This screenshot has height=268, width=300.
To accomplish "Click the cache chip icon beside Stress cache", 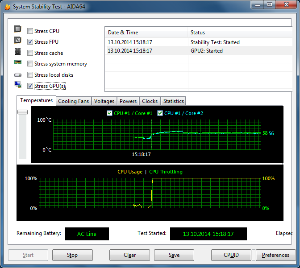I will (x=18, y=51).
